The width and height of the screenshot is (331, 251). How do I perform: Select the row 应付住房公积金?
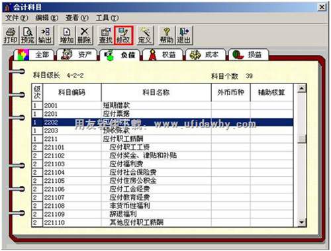162,181
